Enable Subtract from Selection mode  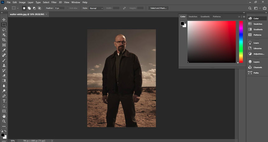coord(34,8)
